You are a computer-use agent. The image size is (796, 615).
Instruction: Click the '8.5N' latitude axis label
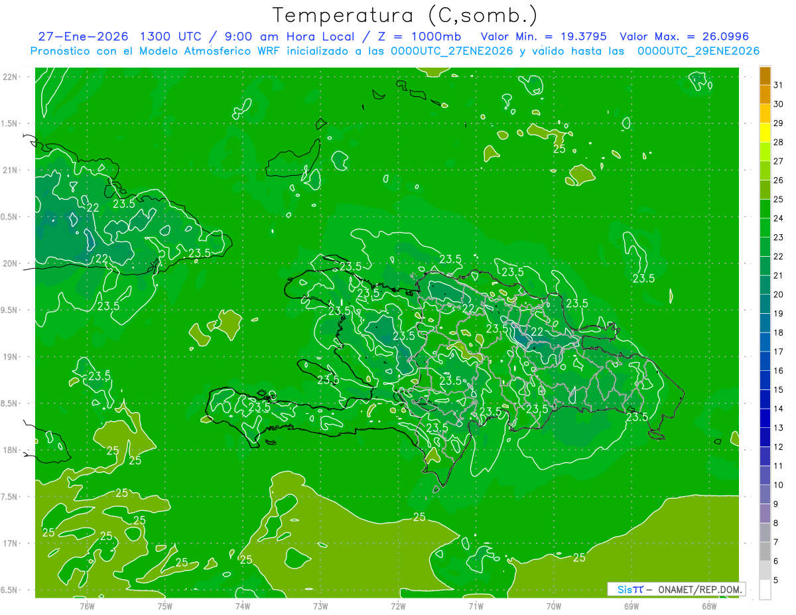(x=10, y=403)
